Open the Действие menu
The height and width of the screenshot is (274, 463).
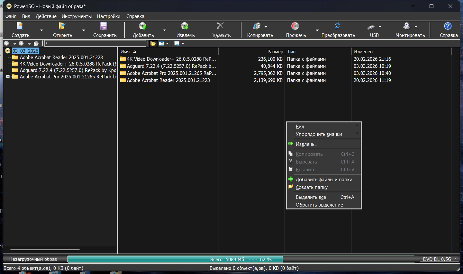(x=46, y=16)
